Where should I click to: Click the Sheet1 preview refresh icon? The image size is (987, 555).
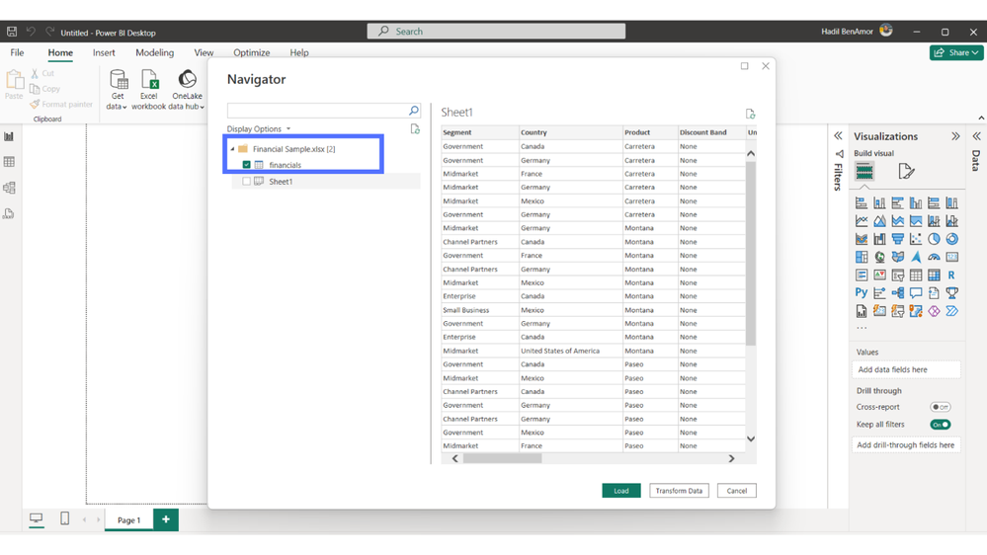click(750, 114)
